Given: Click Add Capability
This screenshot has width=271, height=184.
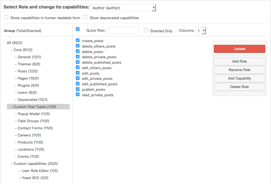Looking at the screenshot, I should (239, 78).
